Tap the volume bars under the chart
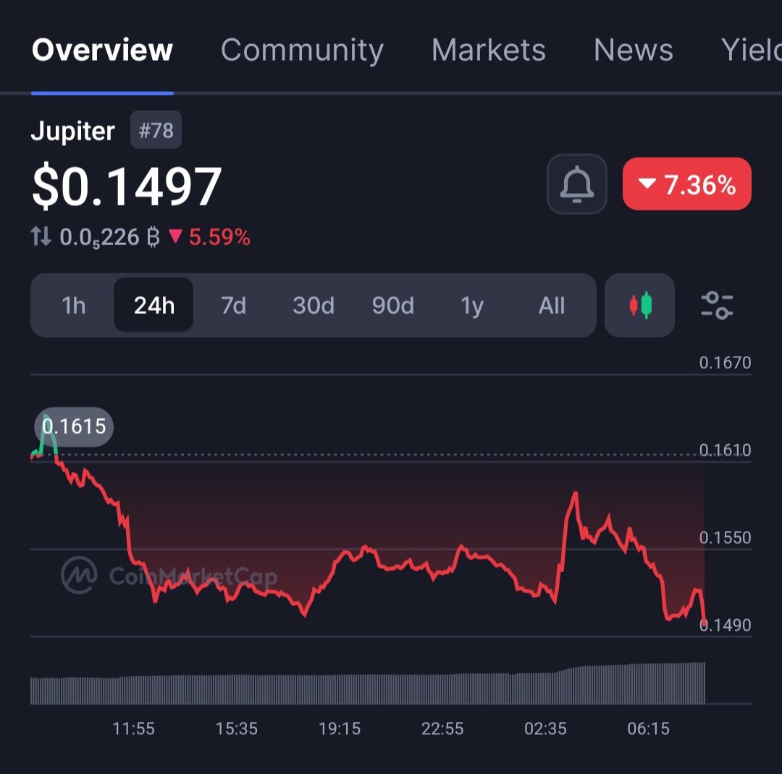 coord(368,684)
